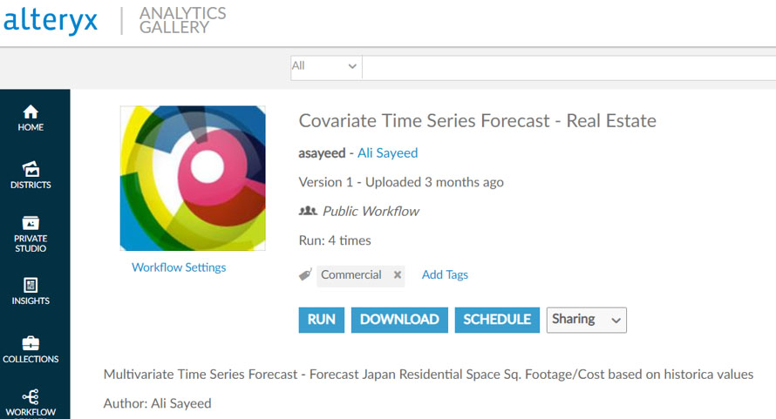The image size is (776, 419).
Task: Click the tag icon beside Commercial
Action: (305, 274)
